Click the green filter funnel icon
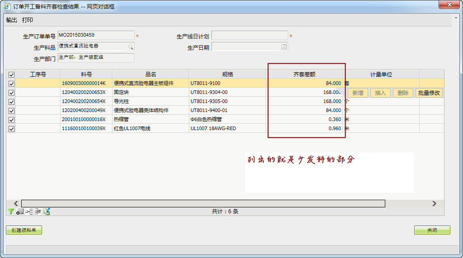 pos(11,211)
